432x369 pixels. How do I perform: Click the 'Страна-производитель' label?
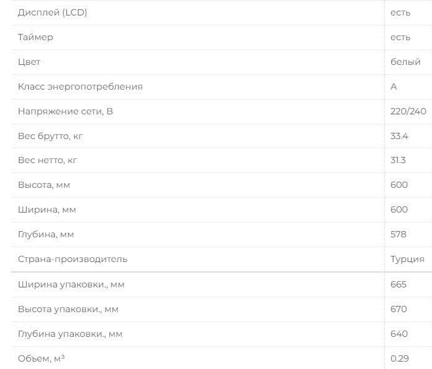pos(73,259)
